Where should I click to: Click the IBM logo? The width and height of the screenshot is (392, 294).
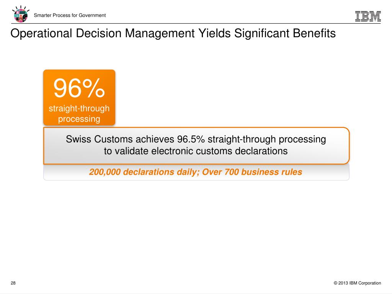tap(368, 16)
